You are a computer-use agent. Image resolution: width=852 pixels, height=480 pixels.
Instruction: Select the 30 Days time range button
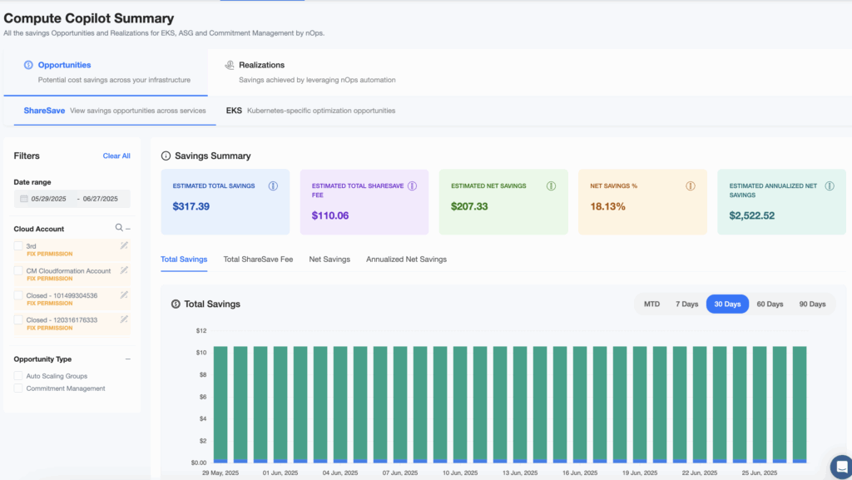pos(727,304)
